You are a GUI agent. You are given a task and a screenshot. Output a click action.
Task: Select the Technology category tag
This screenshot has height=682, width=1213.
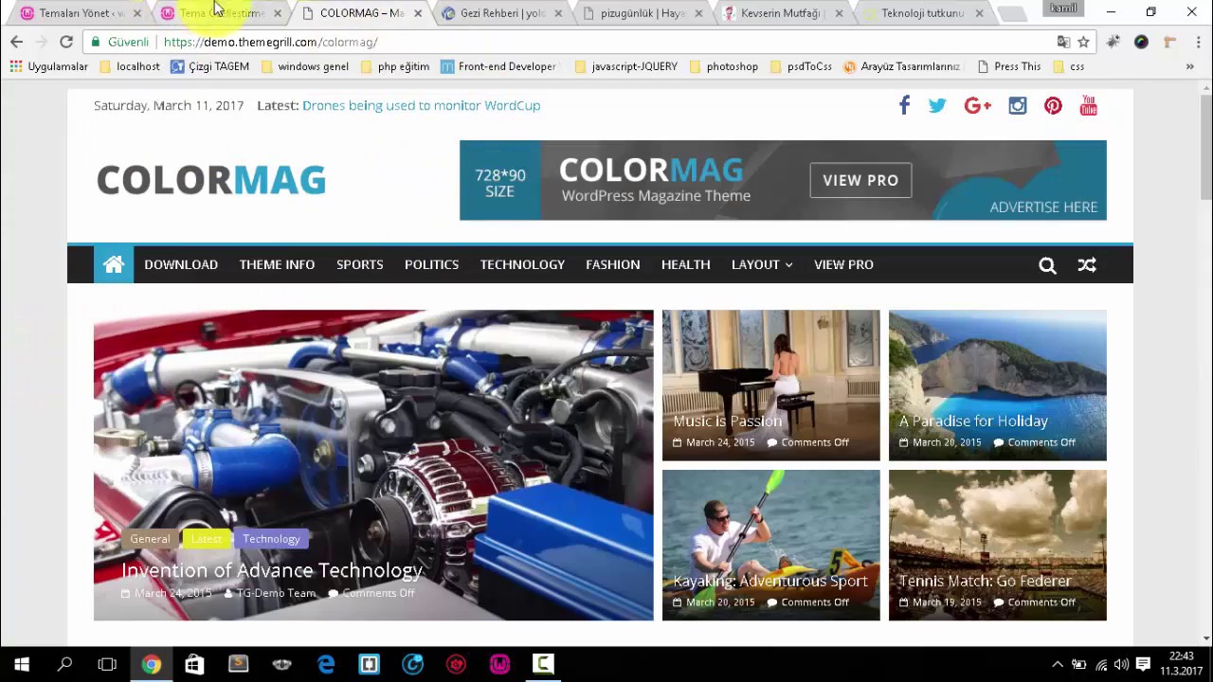click(271, 539)
